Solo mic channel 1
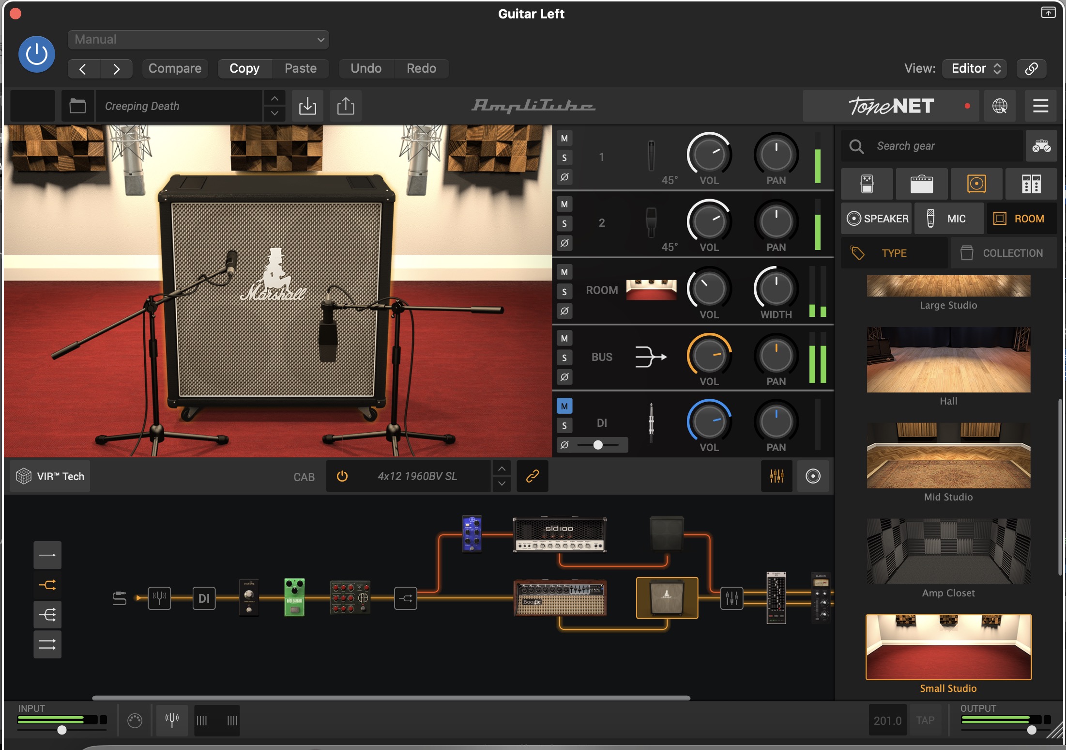Screen dimensions: 1066x750 click(564, 157)
